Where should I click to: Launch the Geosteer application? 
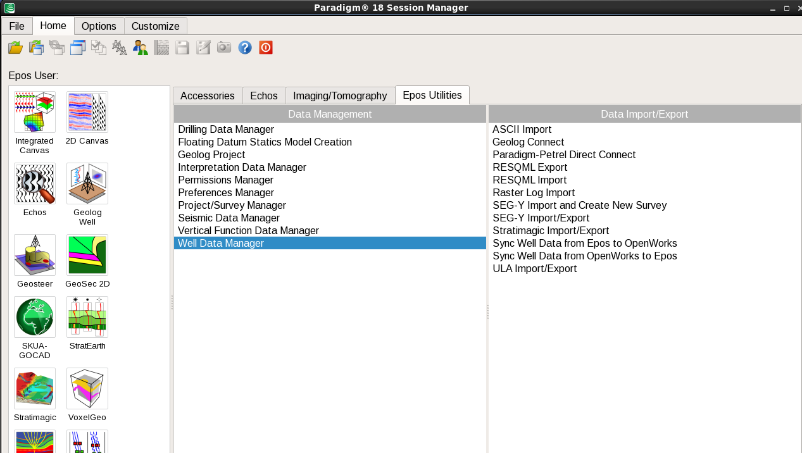coord(35,255)
